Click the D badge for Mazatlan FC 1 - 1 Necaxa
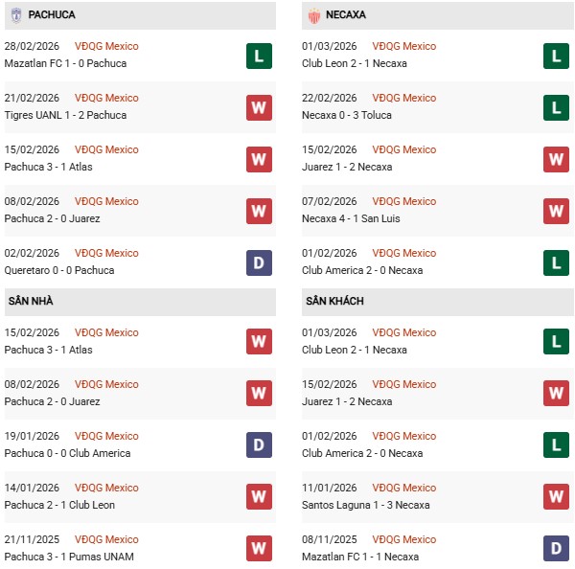This screenshot has height=569, width=575. (x=556, y=549)
